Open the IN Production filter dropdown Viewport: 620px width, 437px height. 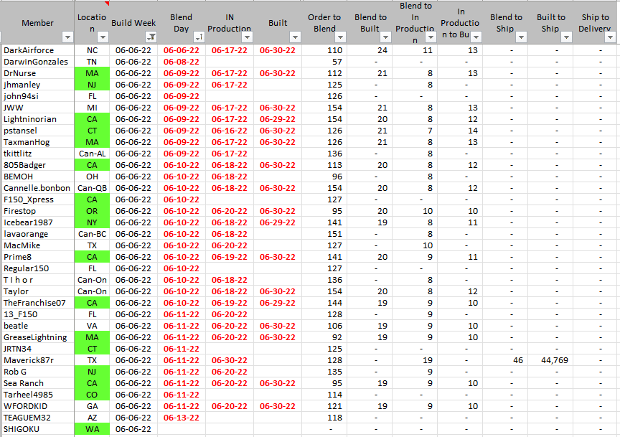coord(245,37)
